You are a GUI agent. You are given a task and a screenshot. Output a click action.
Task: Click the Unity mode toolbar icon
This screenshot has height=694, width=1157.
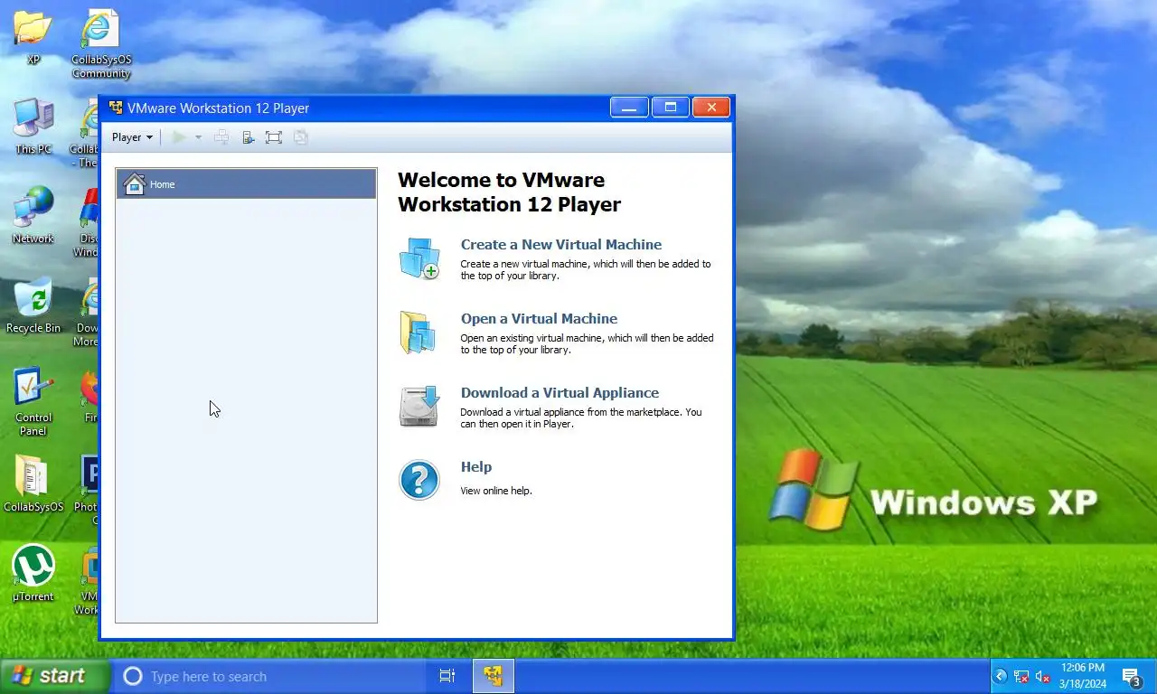coord(301,137)
